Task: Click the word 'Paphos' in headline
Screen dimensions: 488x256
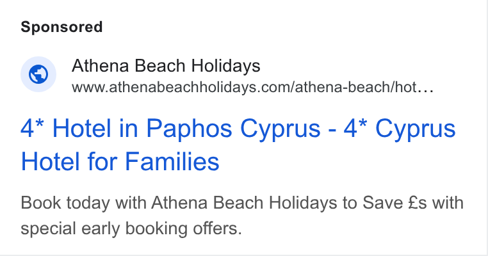Action: (189, 129)
